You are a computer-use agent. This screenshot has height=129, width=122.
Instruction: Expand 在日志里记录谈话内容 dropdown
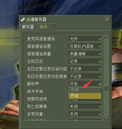point(85,69)
